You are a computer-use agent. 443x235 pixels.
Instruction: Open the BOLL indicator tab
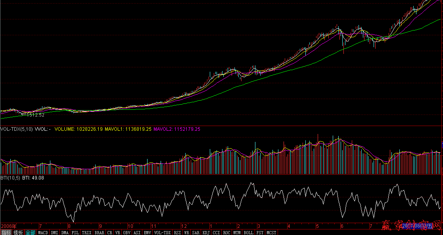click(249, 233)
